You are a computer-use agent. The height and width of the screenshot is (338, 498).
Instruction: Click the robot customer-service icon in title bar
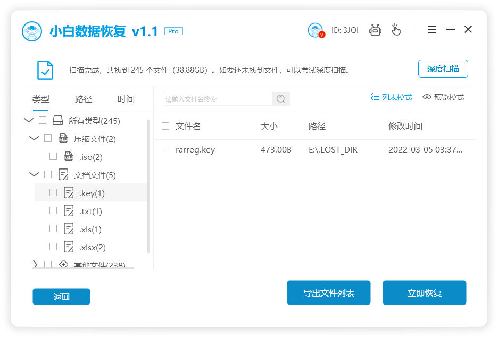click(x=375, y=30)
